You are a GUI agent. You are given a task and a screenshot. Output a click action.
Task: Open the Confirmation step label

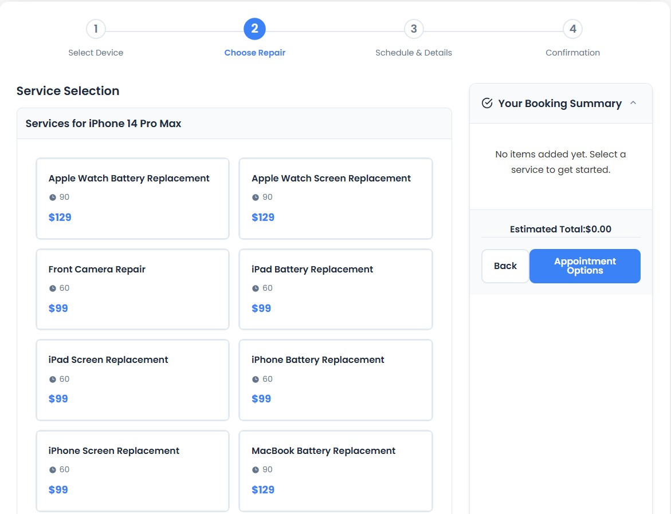572,53
